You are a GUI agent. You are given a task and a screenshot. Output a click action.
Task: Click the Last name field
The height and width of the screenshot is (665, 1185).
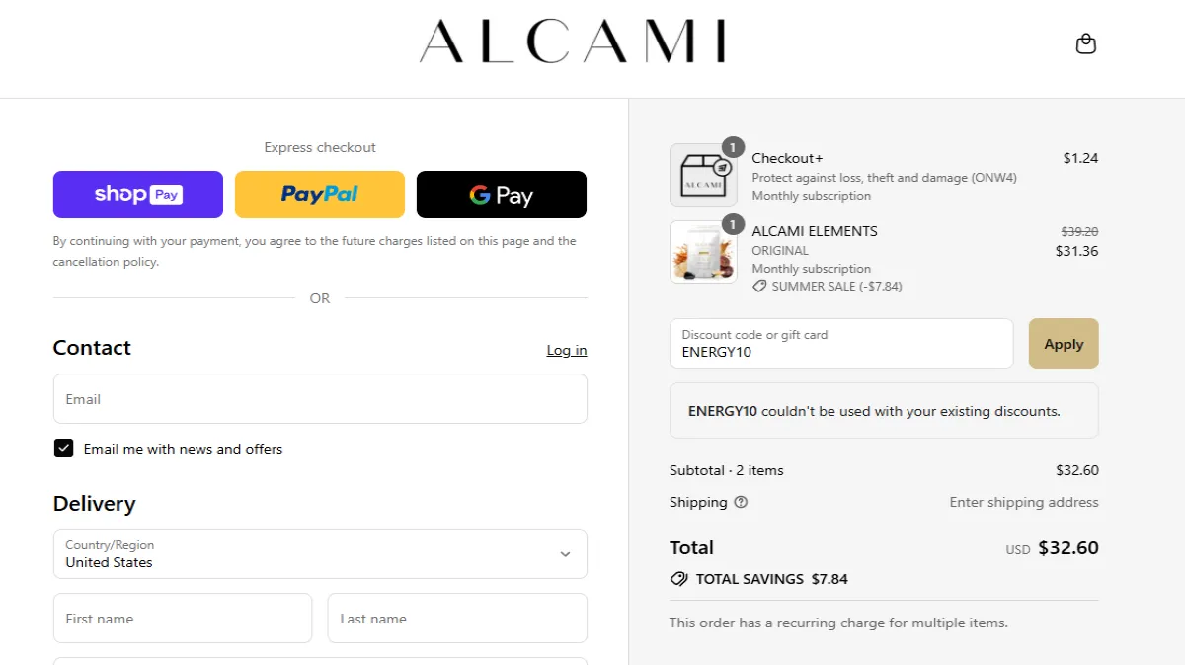point(457,619)
